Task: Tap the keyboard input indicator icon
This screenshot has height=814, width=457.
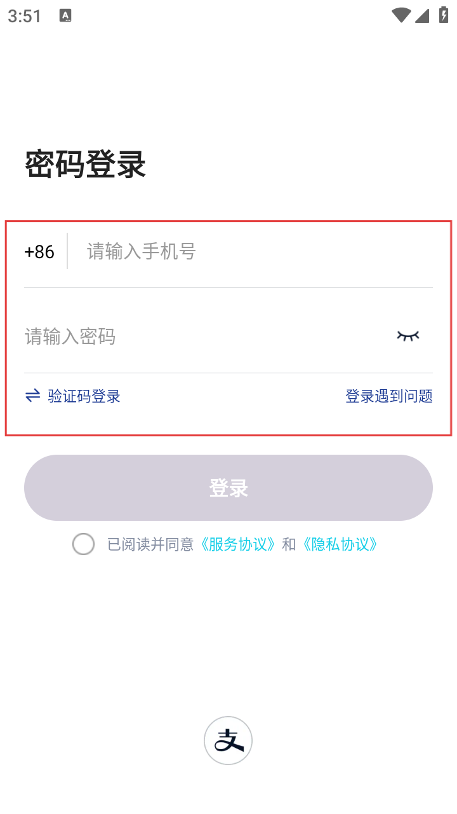Action: tap(65, 16)
